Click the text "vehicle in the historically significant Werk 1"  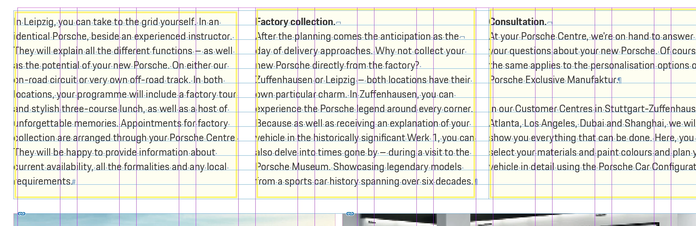pyautogui.click(x=347, y=138)
